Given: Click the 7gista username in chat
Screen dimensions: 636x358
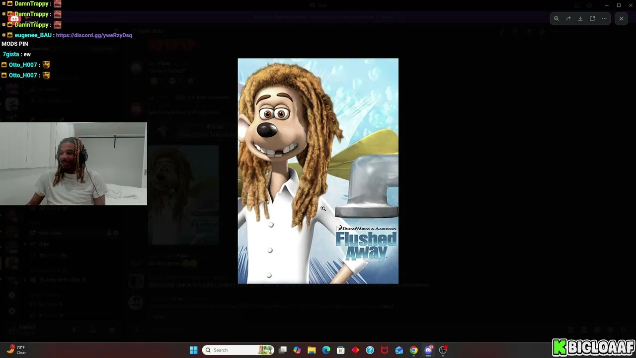Looking at the screenshot, I should 10,54.
